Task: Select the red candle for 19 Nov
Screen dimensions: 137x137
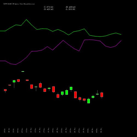Action: (x=53, y=89)
